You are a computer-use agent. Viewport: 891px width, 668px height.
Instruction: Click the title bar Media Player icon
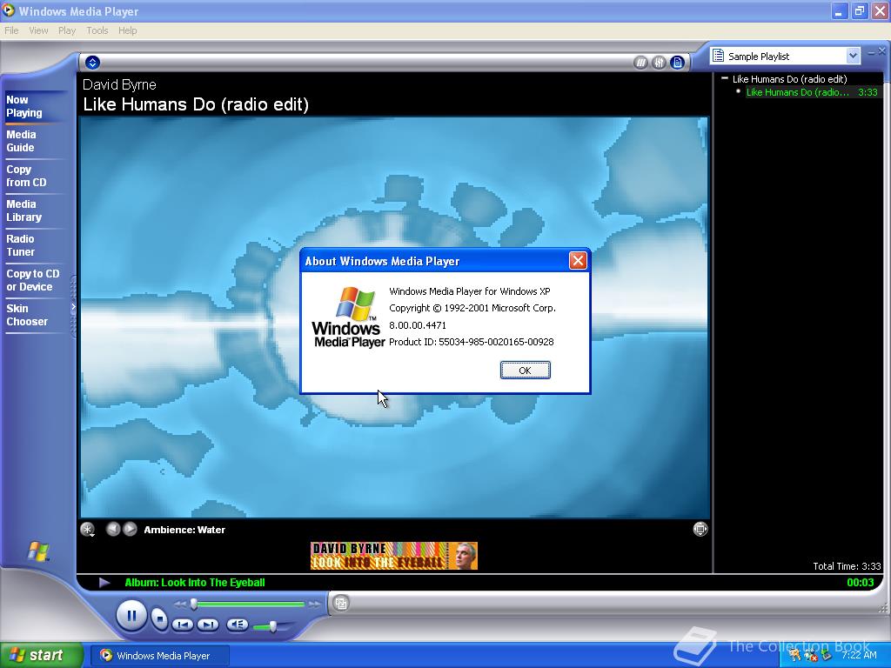[x=9, y=10]
